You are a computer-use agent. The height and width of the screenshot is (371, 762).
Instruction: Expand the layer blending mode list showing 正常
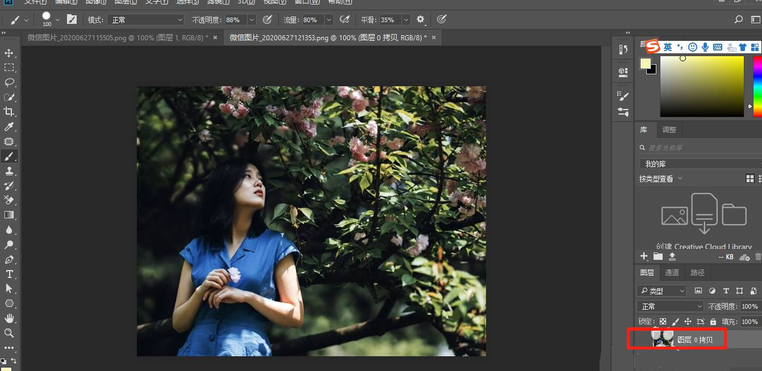click(669, 306)
